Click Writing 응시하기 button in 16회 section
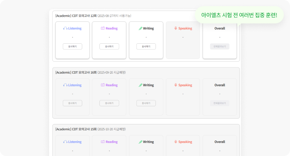The width and height of the screenshot is (290, 156). click(x=146, y=103)
